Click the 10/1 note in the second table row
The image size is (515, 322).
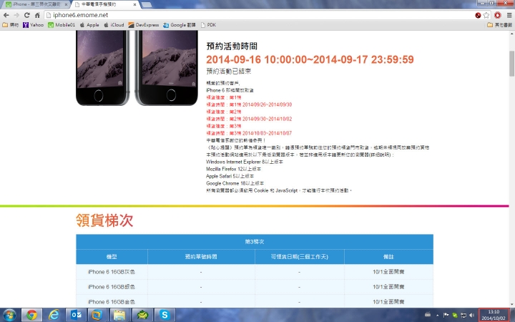tap(388, 287)
